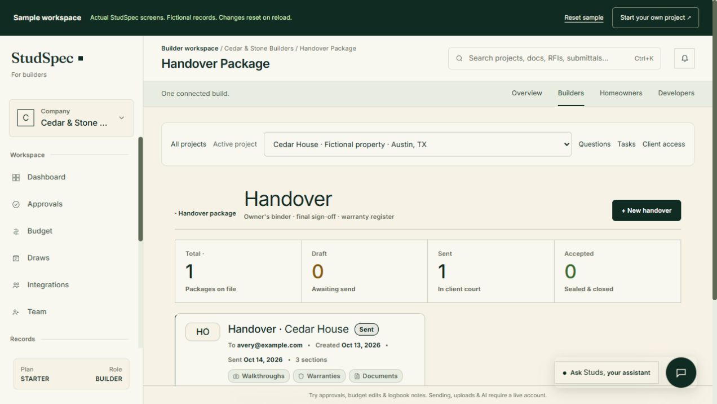Click the Ctrl+K shortcut hint
Image resolution: width=717 pixels, height=404 pixels.
pyautogui.click(x=644, y=58)
